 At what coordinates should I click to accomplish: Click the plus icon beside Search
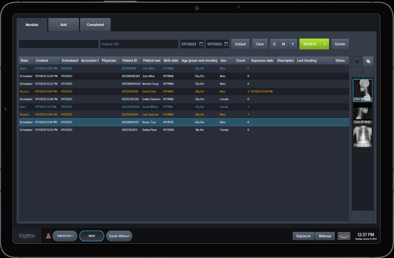(x=325, y=44)
